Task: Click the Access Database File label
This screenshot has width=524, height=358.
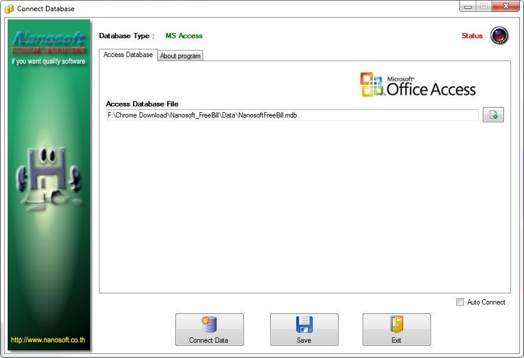Action: [x=142, y=104]
